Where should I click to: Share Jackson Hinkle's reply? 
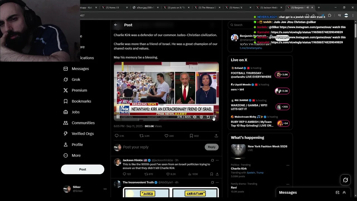point(217,174)
